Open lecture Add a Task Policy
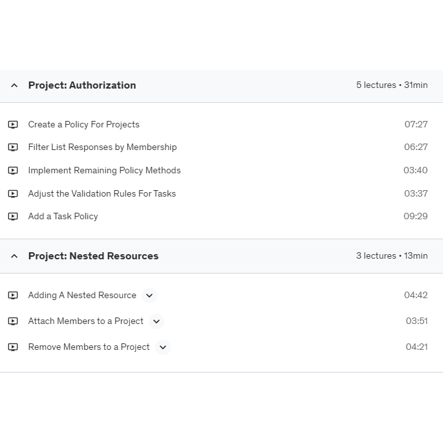This screenshot has width=443, height=443. point(63,217)
